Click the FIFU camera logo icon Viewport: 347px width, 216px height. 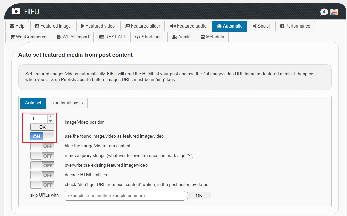tap(16, 11)
